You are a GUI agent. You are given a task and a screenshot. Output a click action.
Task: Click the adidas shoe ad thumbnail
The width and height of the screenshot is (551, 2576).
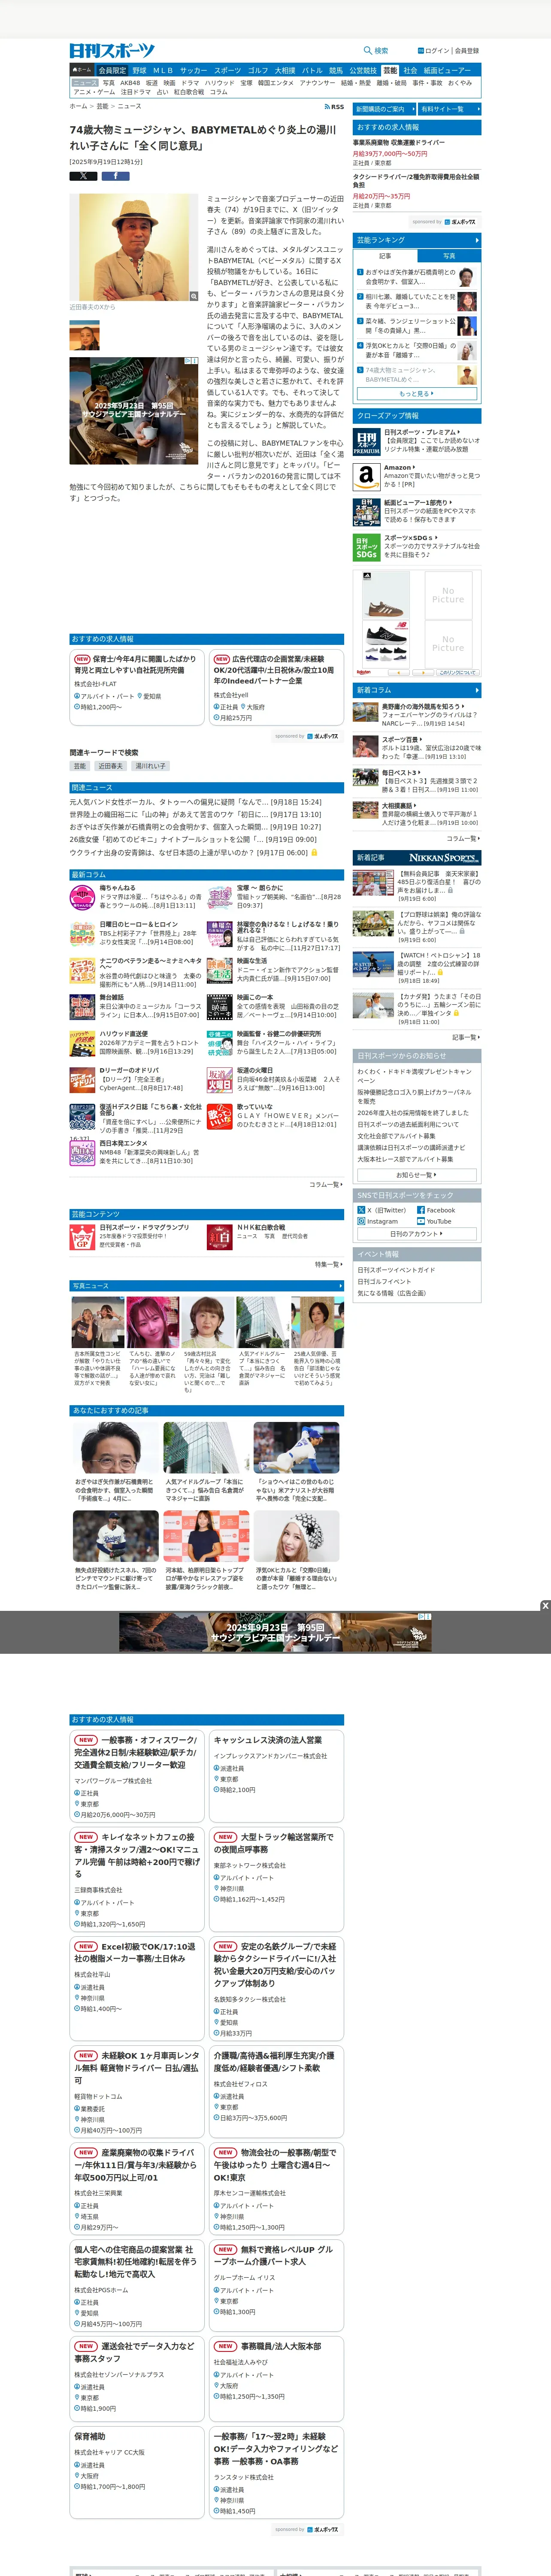coord(386,596)
